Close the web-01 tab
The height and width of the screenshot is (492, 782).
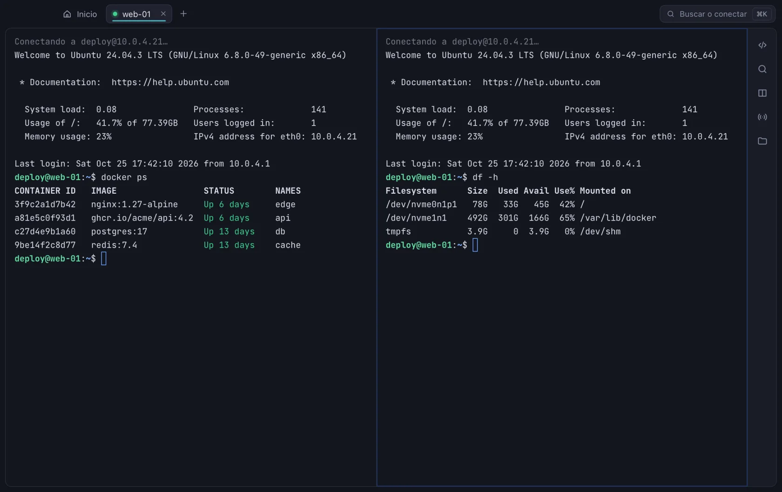(163, 13)
